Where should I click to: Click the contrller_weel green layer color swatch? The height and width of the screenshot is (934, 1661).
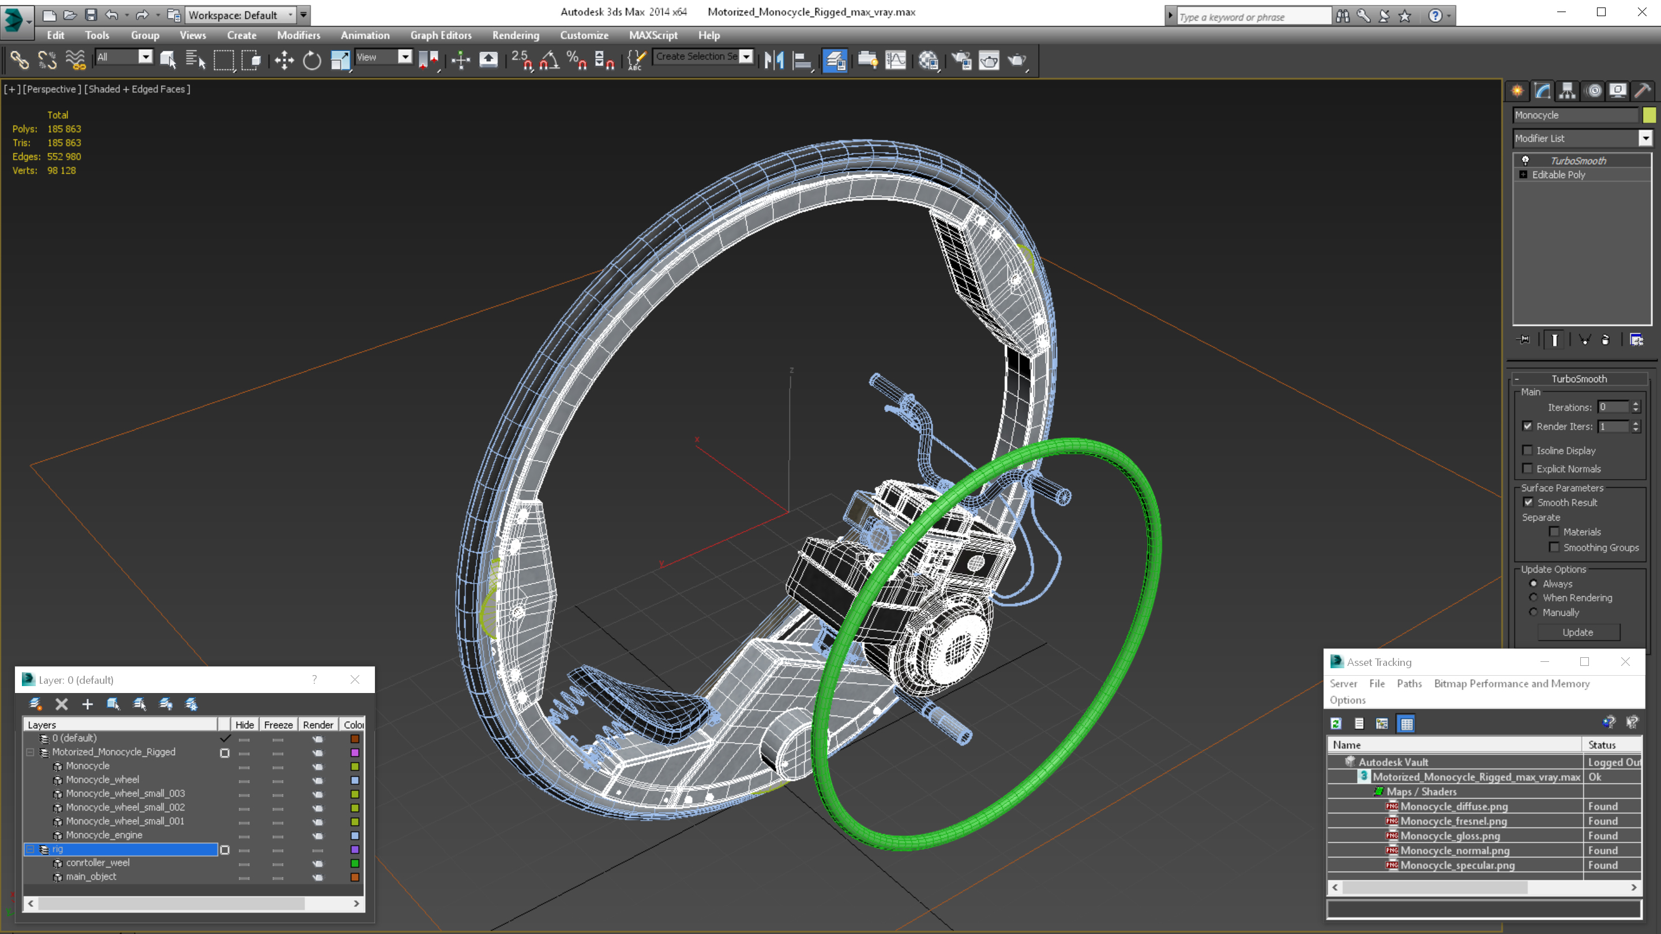pyautogui.click(x=355, y=863)
